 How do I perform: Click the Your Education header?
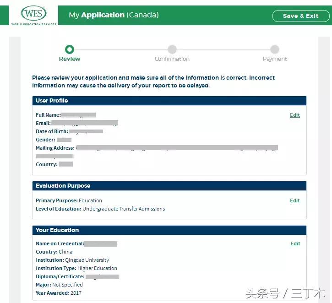click(169, 230)
